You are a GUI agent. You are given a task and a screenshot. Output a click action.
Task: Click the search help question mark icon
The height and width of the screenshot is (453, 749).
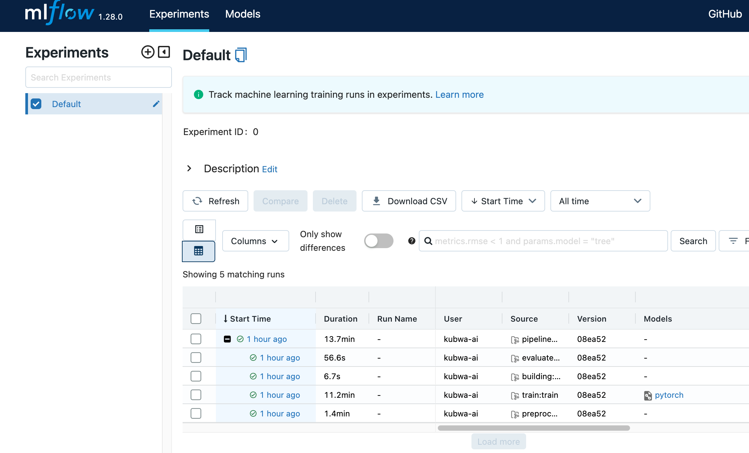click(x=411, y=241)
